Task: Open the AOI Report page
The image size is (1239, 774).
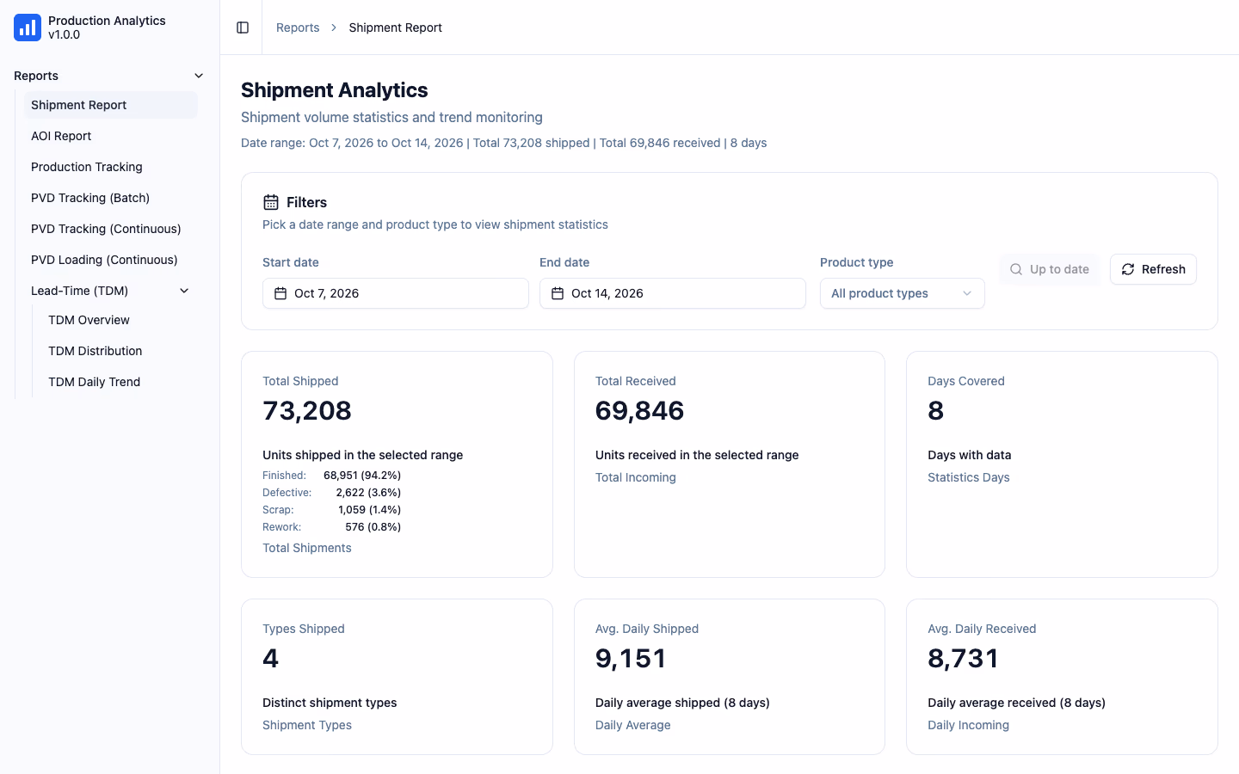Action: [x=111, y=136]
